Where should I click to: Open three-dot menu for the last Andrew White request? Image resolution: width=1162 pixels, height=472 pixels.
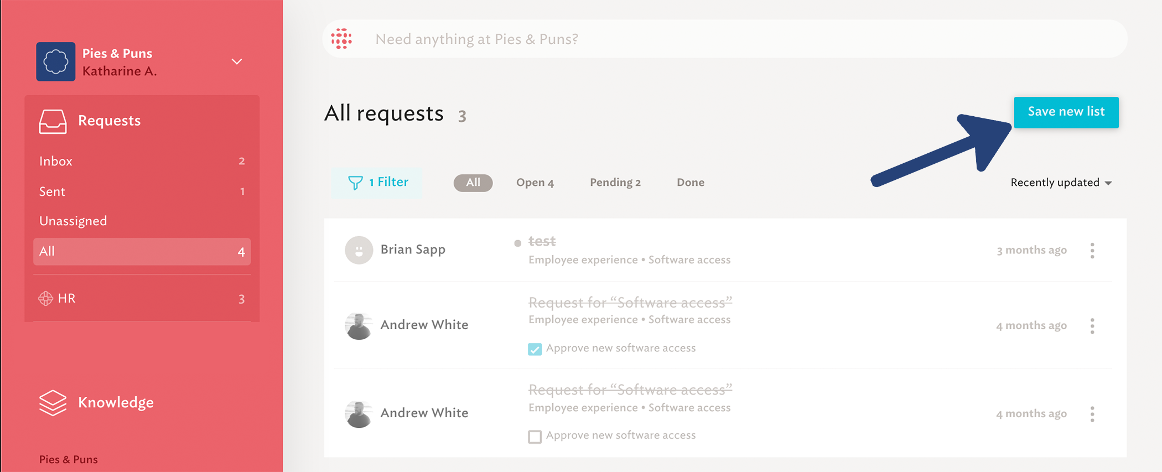coord(1092,414)
